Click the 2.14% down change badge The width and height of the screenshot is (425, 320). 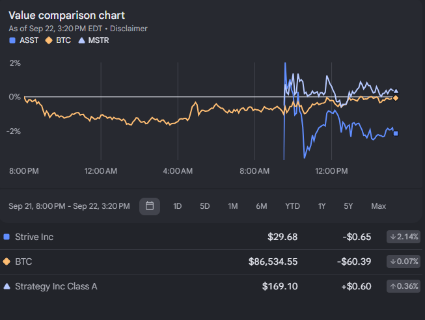pos(404,237)
